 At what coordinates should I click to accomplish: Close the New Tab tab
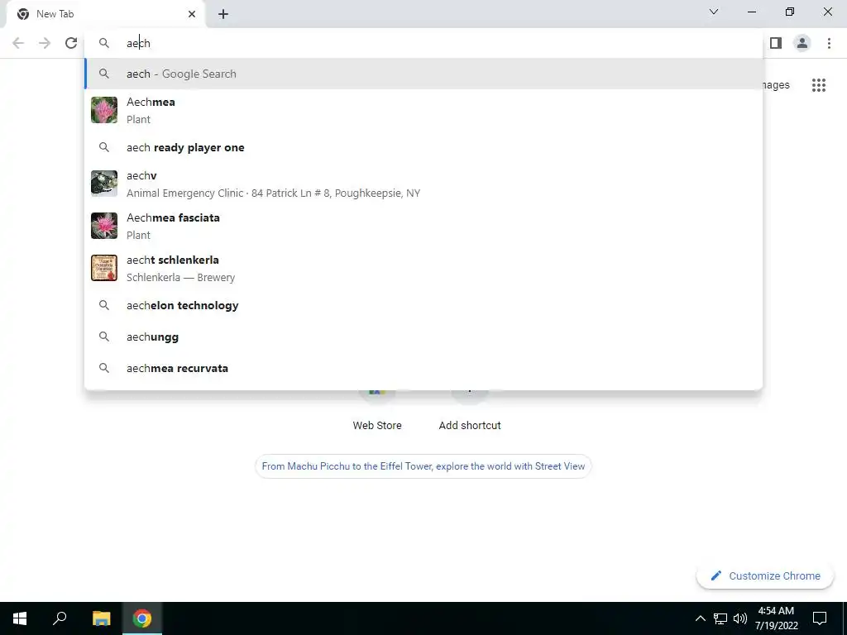tap(192, 14)
